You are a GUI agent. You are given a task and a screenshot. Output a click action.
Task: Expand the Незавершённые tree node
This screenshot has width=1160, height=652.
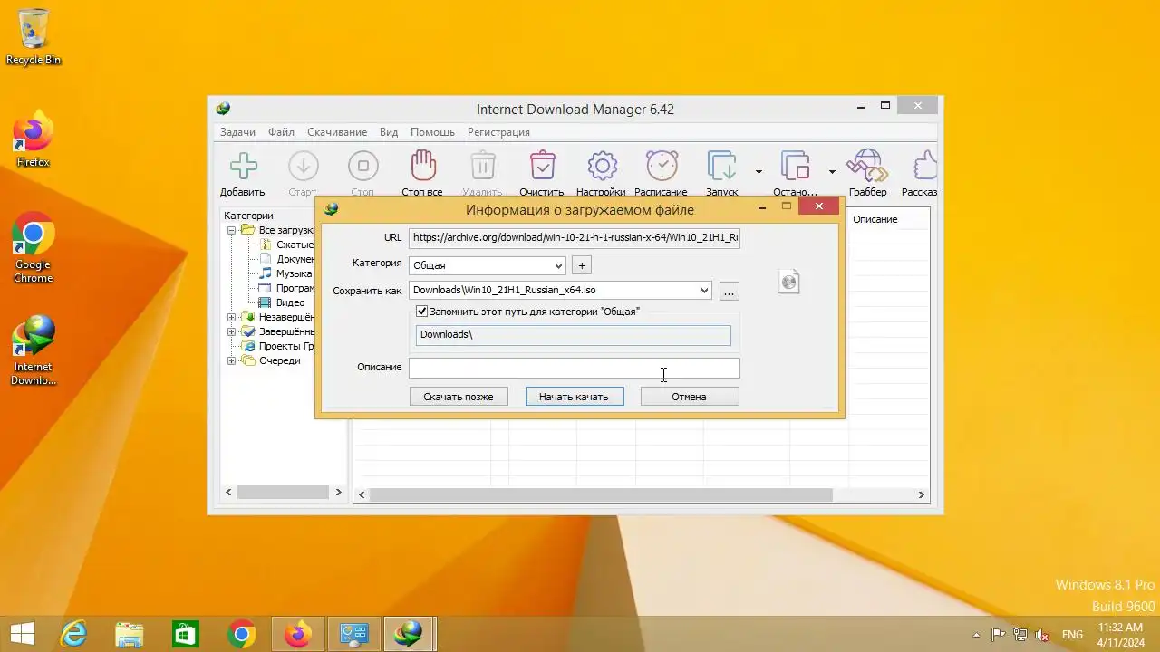point(232,317)
